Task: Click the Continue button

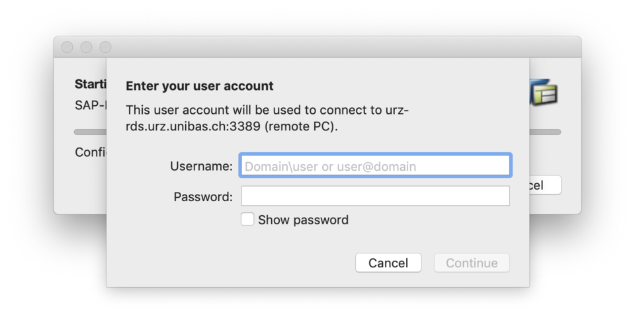Action: pos(472,263)
